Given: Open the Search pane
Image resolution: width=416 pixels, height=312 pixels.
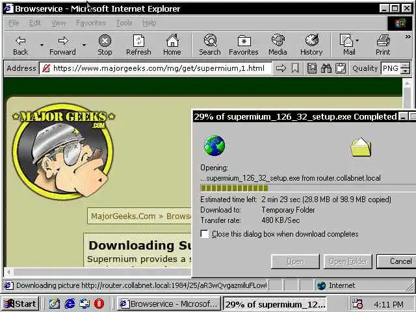Looking at the screenshot, I should coord(210,45).
